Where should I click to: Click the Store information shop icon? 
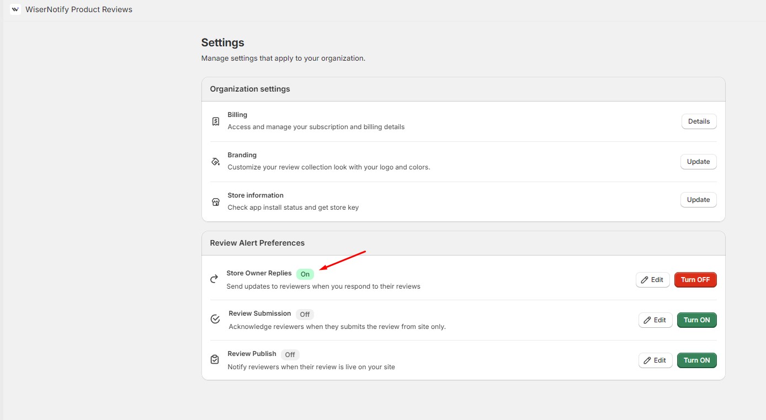[216, 202]
